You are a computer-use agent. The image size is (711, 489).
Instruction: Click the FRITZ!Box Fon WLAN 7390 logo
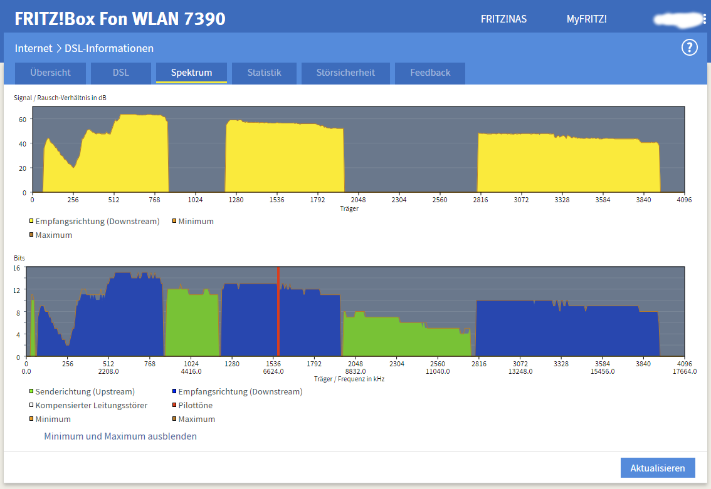point(120,19)
